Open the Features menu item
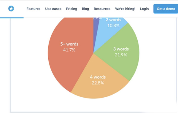The height and width of the screenshot is (113, 178). pyautogui.click(x=34, y=9)
